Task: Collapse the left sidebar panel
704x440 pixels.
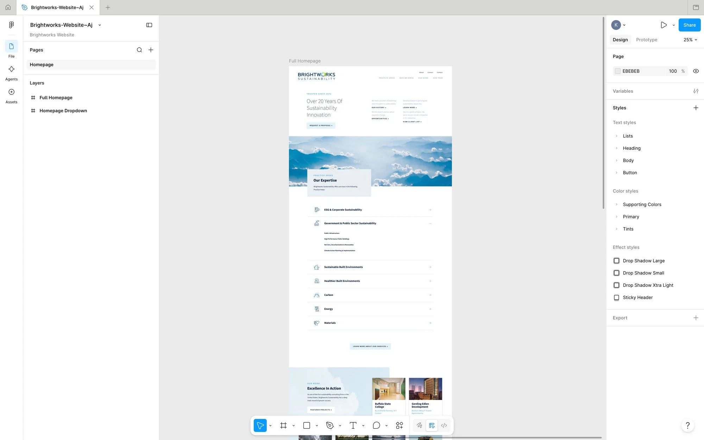Action: click(x=149, y=25)
